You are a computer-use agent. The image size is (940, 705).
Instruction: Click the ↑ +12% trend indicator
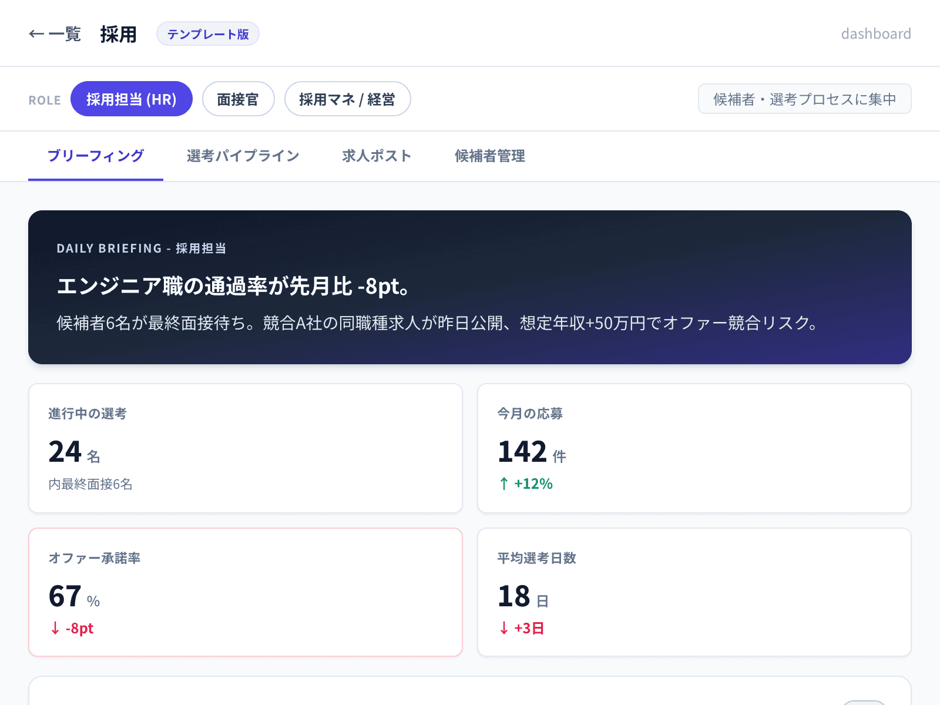click(525, 484)
